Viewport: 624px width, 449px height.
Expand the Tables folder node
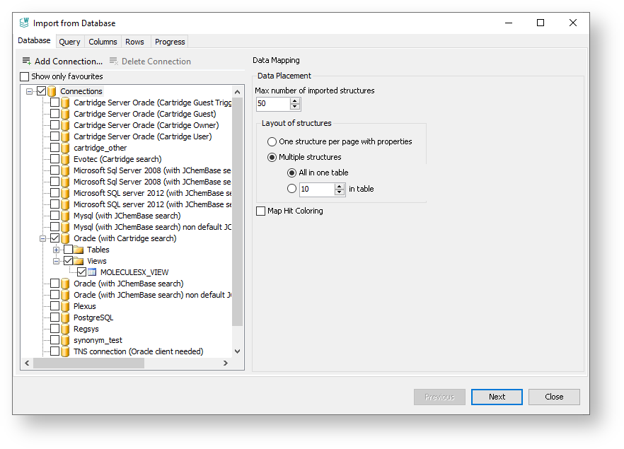57,250
